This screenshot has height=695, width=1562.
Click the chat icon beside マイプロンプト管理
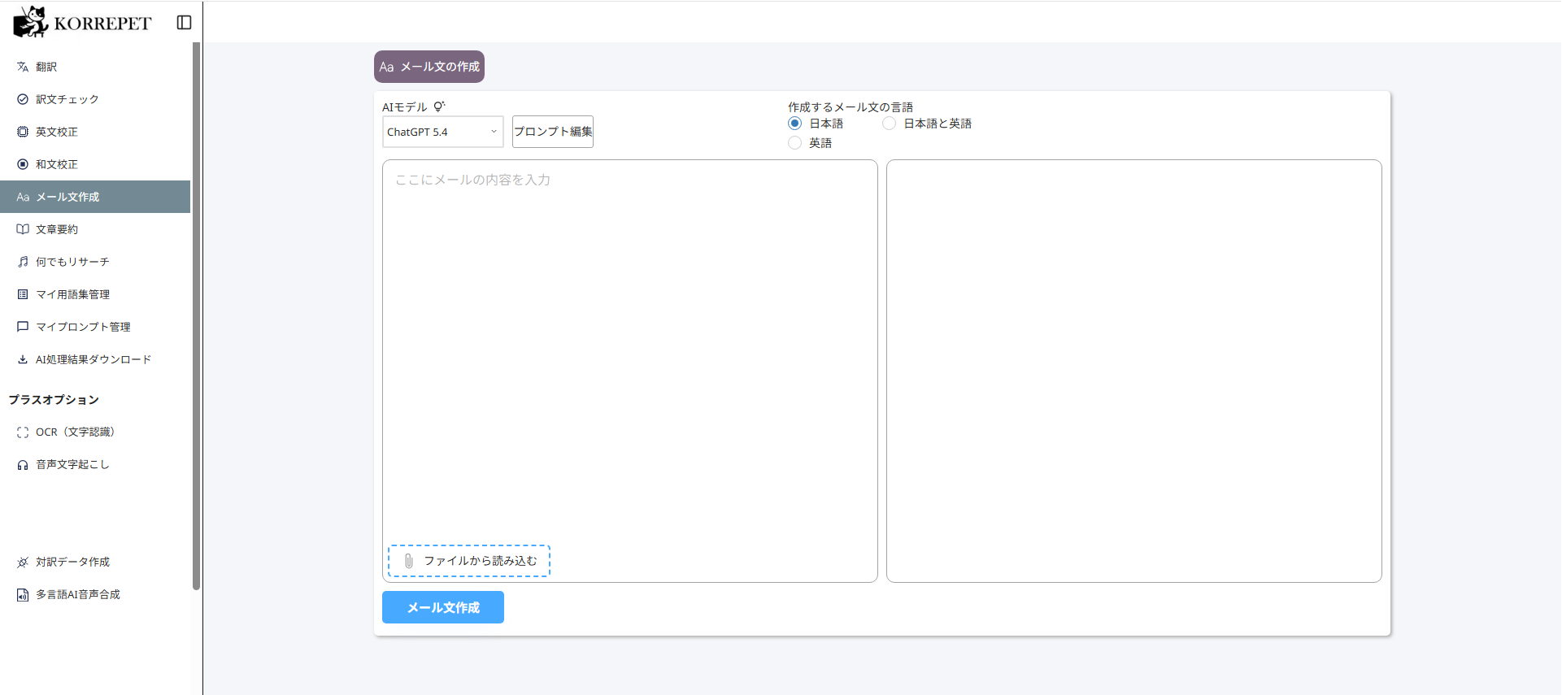coord(23,327)
